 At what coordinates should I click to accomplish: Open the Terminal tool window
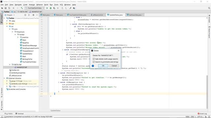pos(19,114)
